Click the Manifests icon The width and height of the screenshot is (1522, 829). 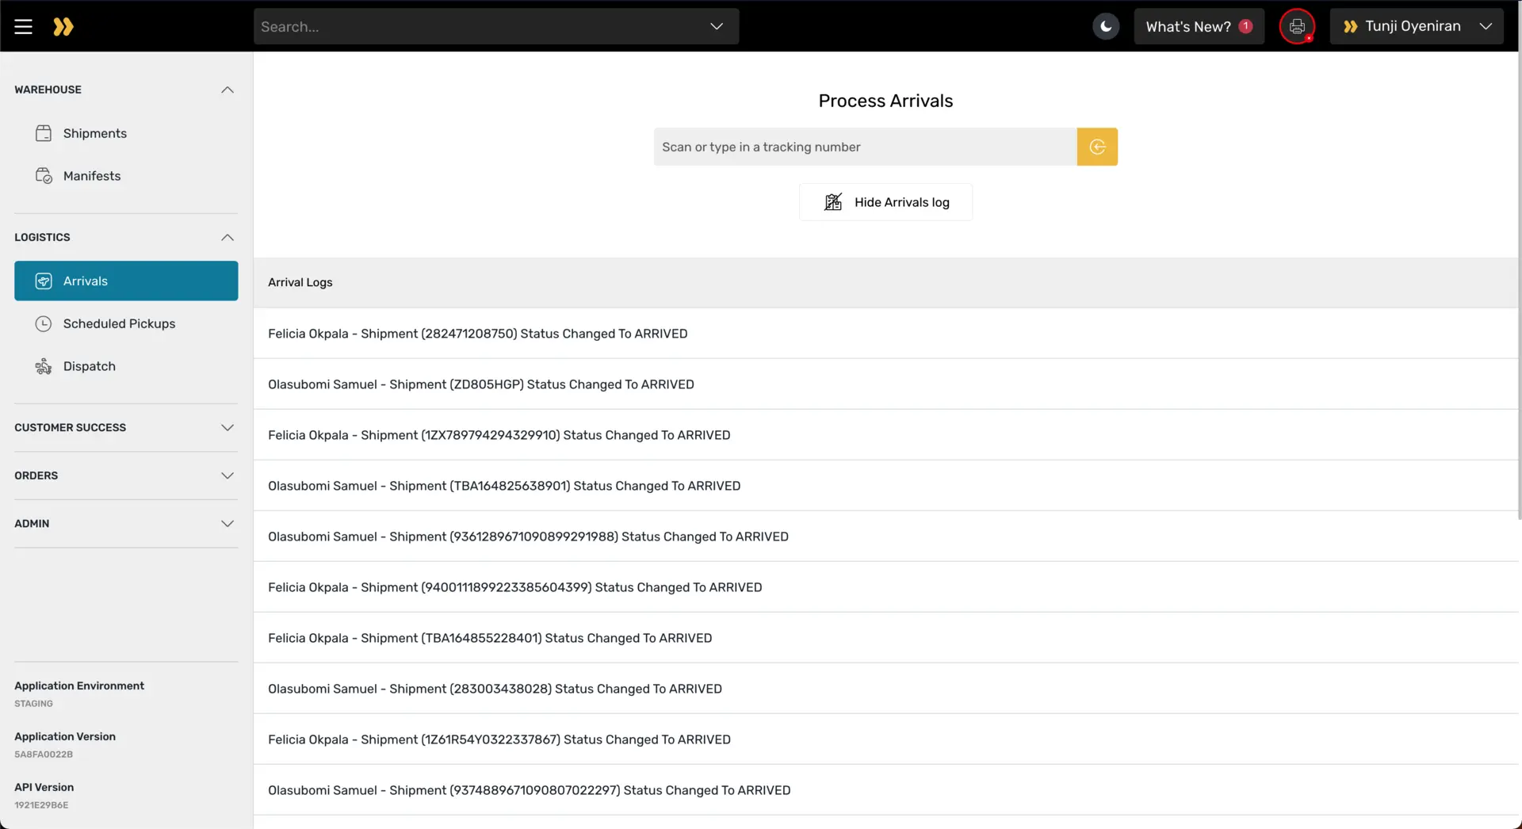(44, 176)
